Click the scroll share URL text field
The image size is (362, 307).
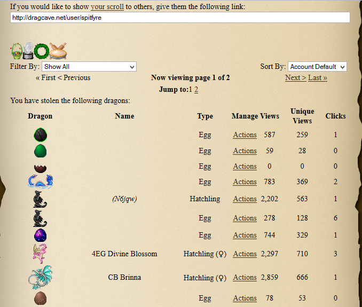point(180,18)
